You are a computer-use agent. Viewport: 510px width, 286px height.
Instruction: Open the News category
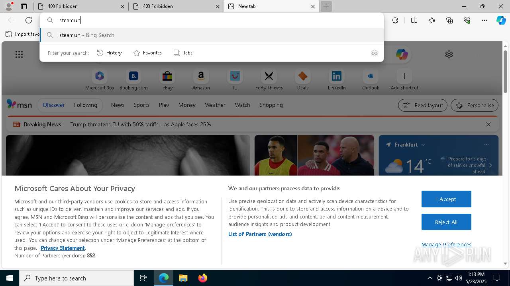coord(118,105)
